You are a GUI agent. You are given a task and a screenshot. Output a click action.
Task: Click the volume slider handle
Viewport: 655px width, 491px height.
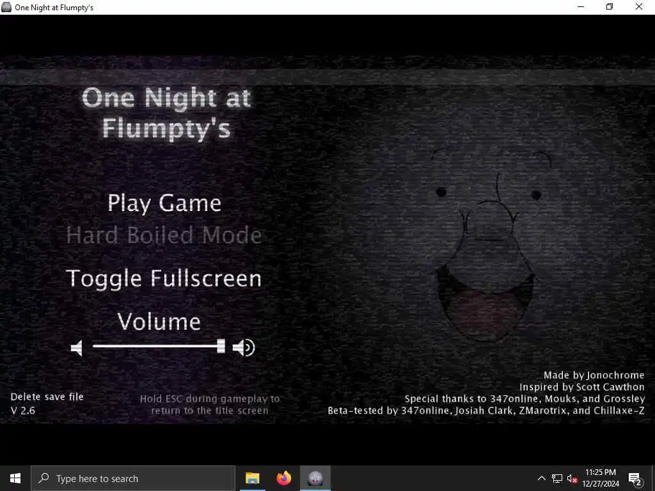point(221,346)
